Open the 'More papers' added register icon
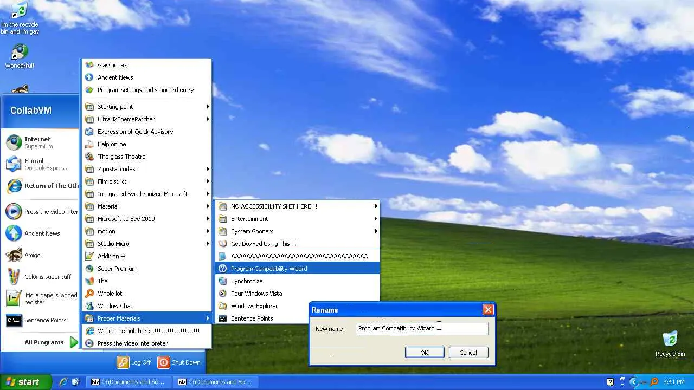 tap(14, 298)
